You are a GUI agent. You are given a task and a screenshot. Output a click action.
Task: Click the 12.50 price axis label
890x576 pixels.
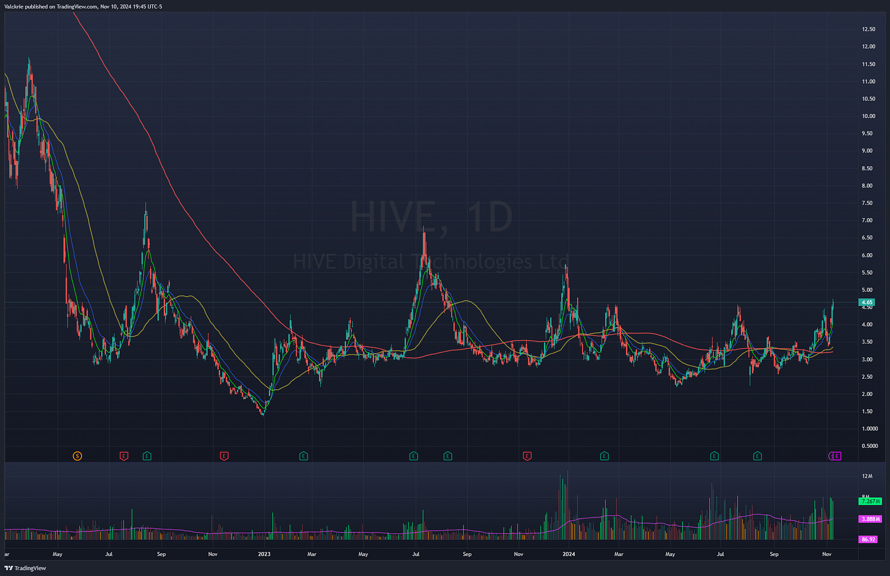click(x=868, y=29)
